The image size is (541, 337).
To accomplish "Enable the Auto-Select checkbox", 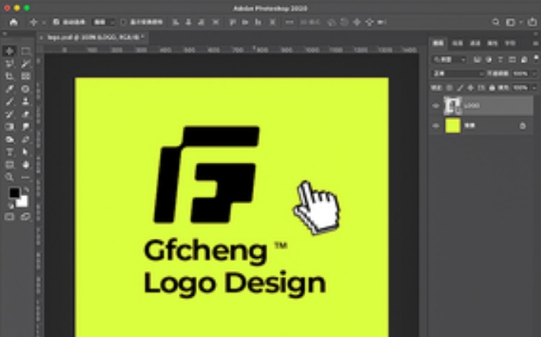I will coord(56,22).
